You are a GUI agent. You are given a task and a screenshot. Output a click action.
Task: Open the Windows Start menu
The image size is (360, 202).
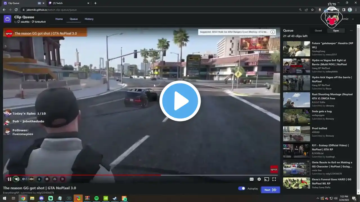[x=4, y=198]
